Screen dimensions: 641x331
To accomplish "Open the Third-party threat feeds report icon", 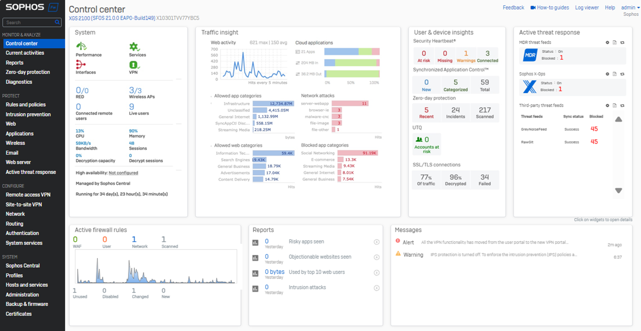I will (614, 105).
